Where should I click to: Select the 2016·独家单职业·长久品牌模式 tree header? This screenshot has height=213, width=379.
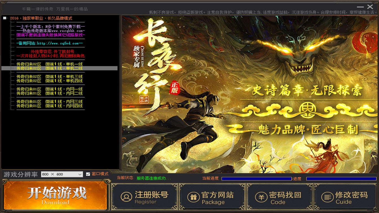pos(41,18)
